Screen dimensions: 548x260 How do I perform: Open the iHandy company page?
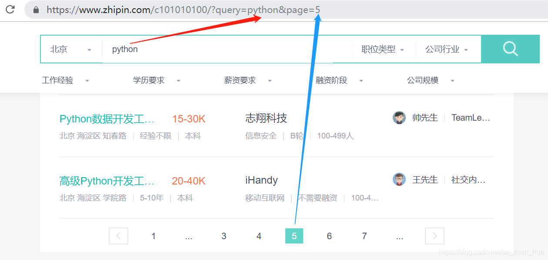point(261,180)
